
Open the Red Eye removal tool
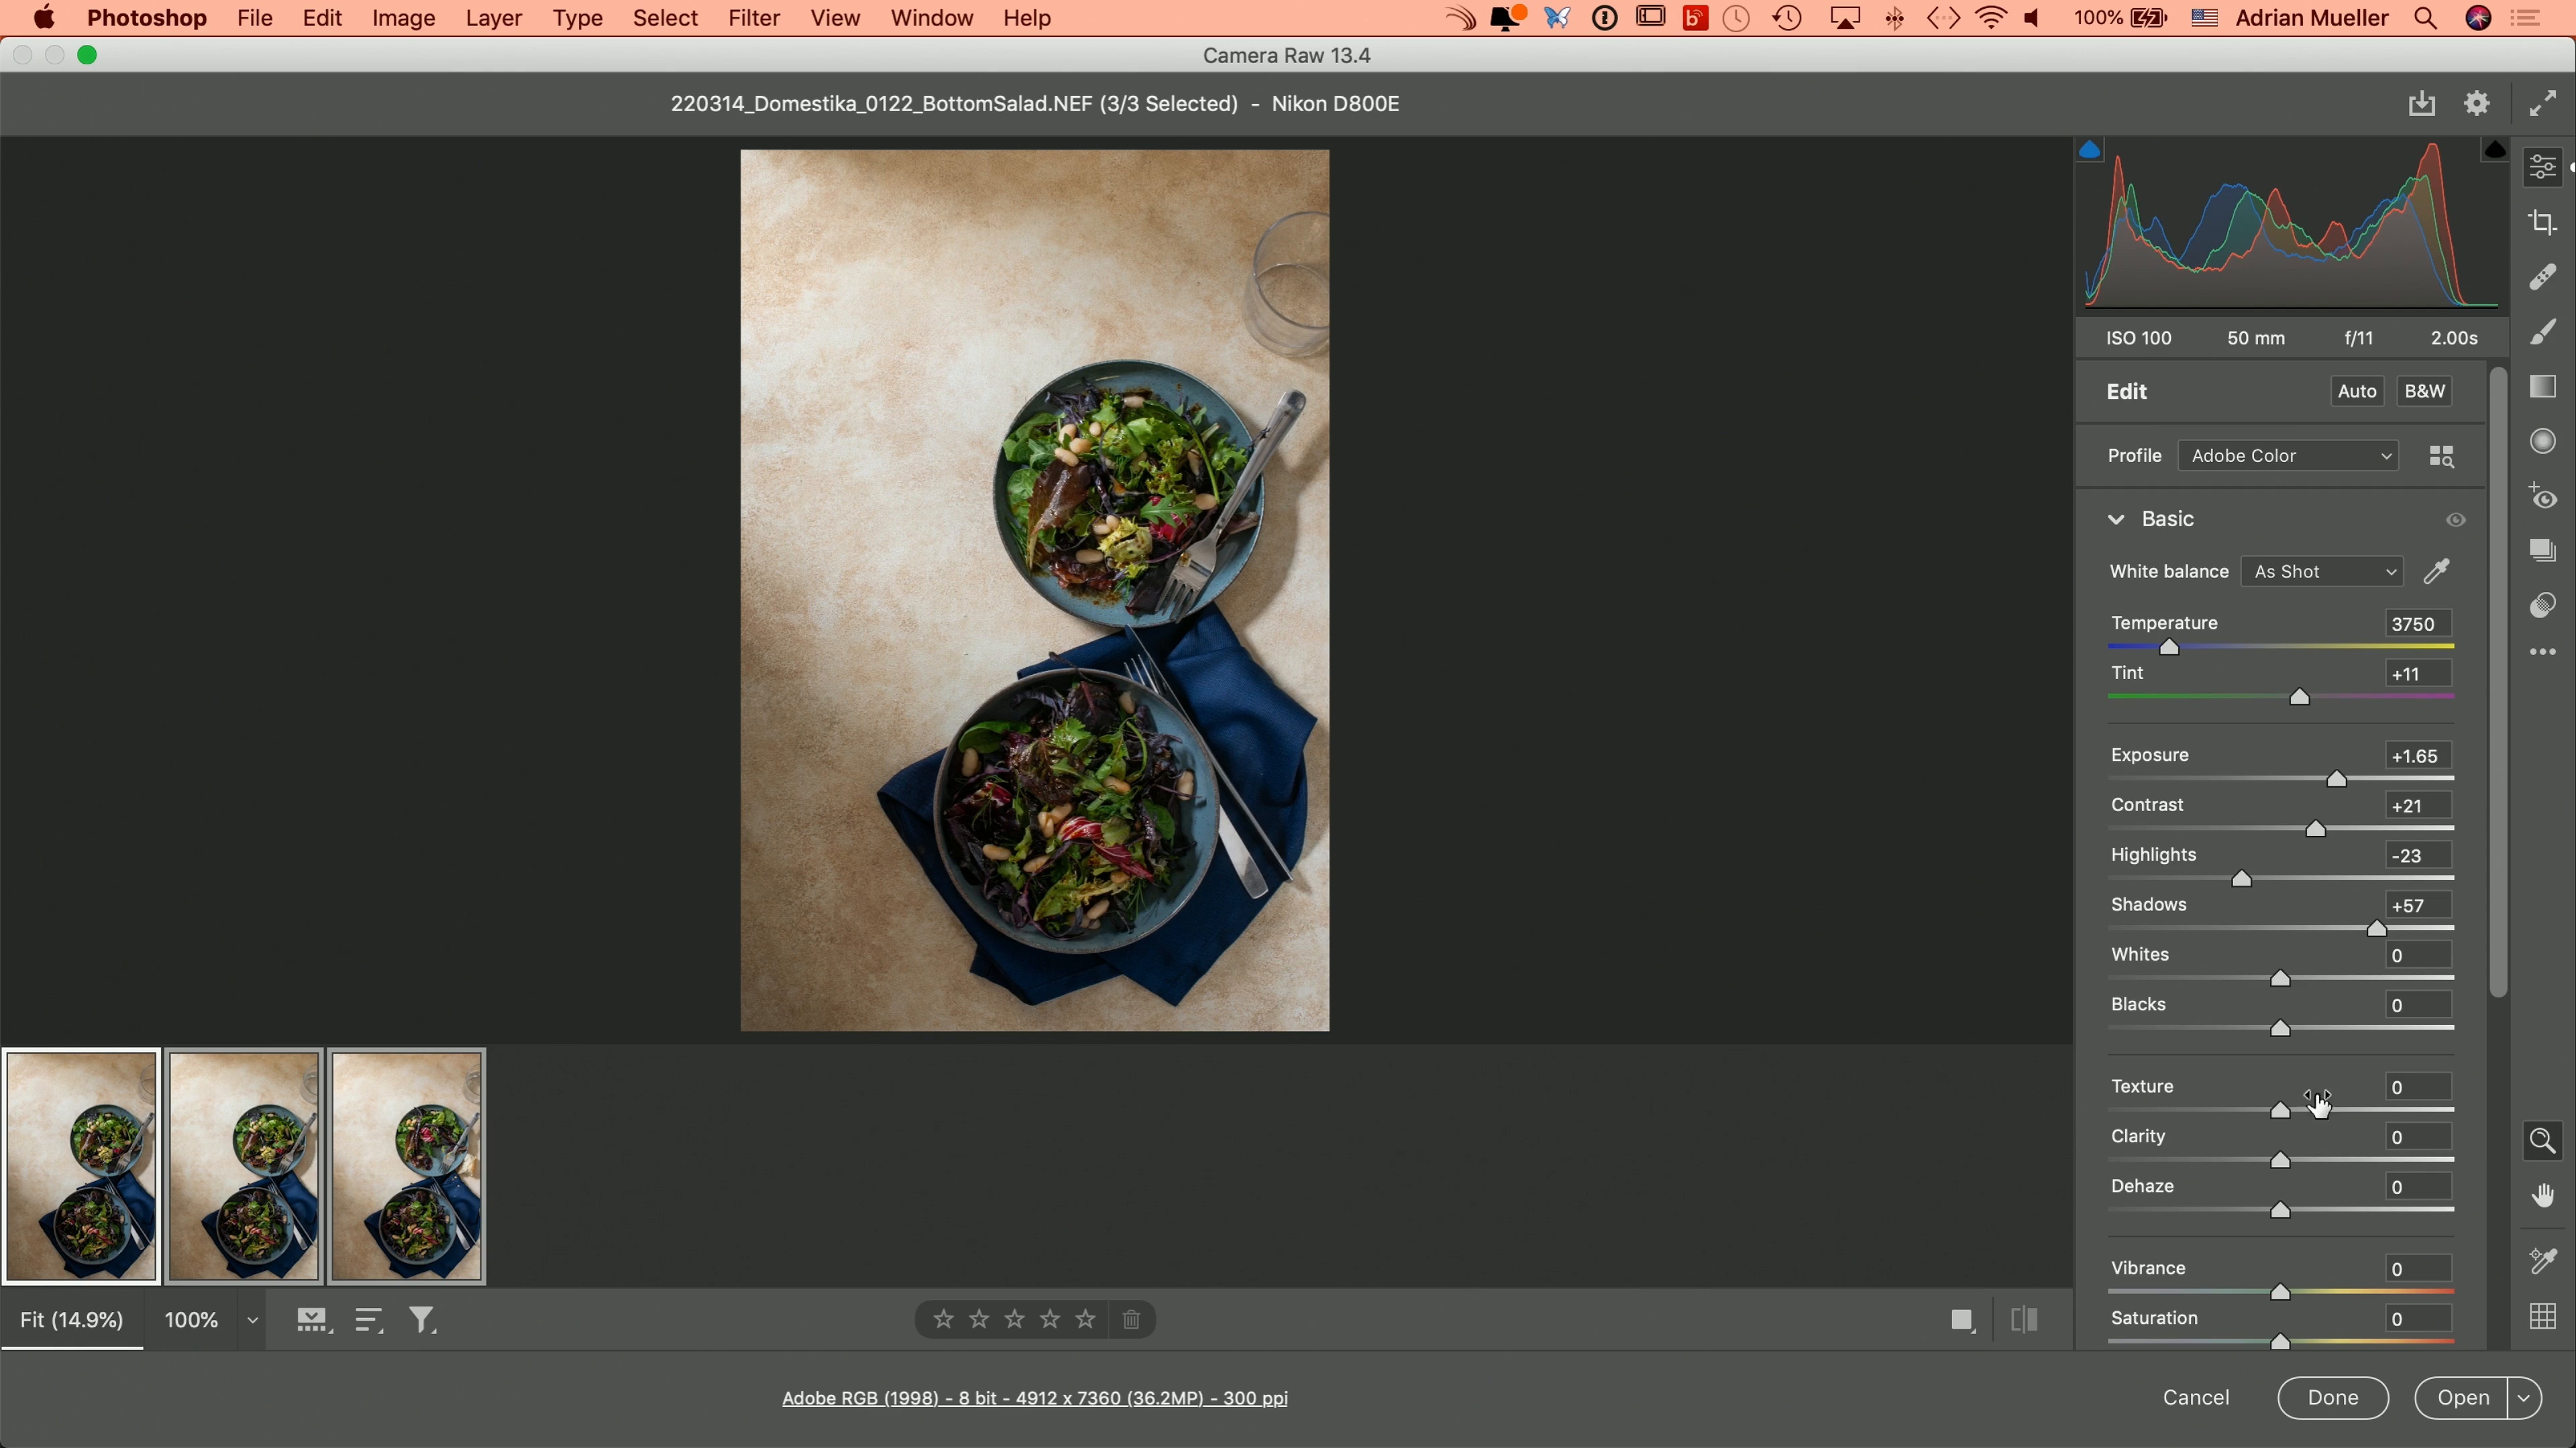pos(2542,495)
